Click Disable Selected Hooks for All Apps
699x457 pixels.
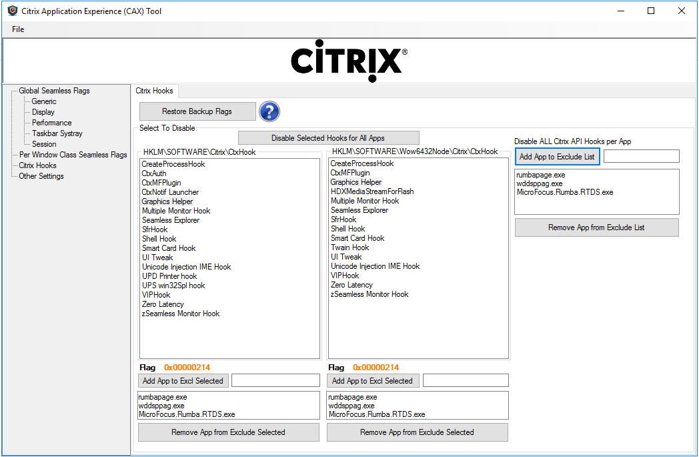(328, 137)
